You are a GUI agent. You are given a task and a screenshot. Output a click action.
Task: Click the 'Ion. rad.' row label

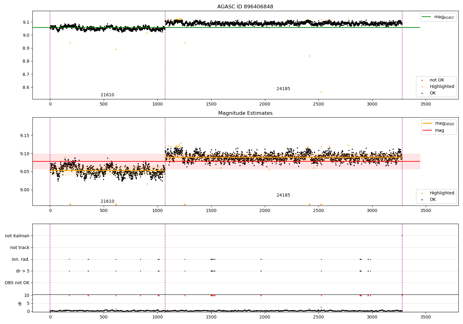[x=21, y=259]
